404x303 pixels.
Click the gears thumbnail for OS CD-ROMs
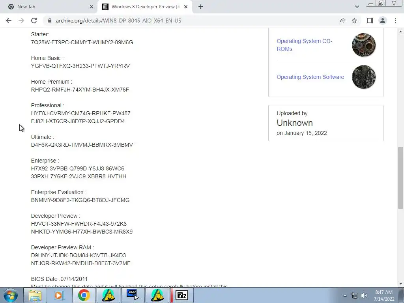[x=363, y=45]
